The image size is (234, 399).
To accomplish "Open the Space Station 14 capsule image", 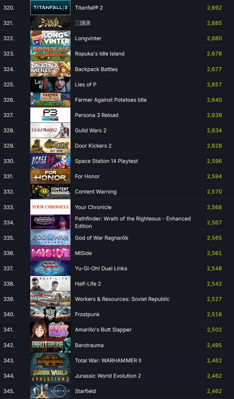I will coord(50,161).
